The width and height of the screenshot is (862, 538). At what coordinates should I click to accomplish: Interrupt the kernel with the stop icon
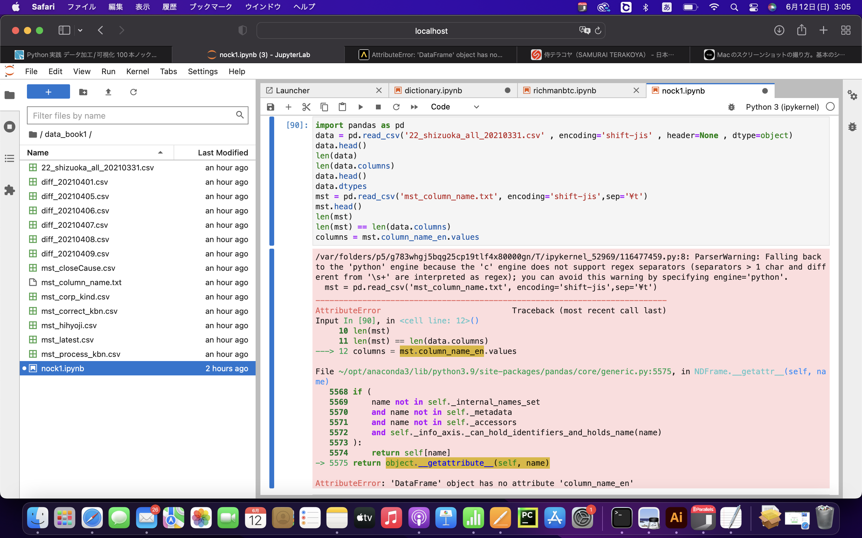[378, 107]
